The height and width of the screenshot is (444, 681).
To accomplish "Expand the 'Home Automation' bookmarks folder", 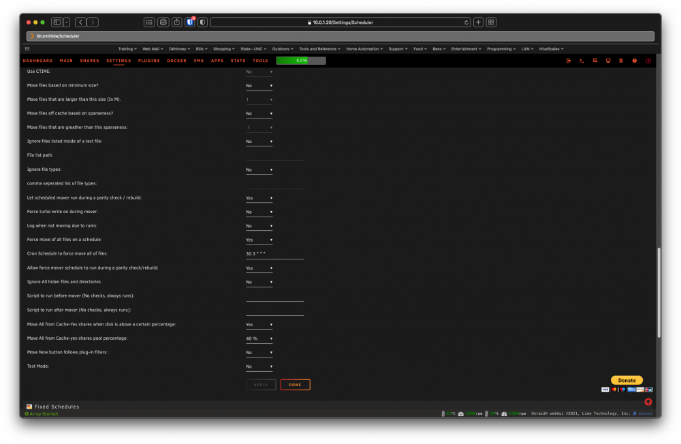I will [364, 49].
